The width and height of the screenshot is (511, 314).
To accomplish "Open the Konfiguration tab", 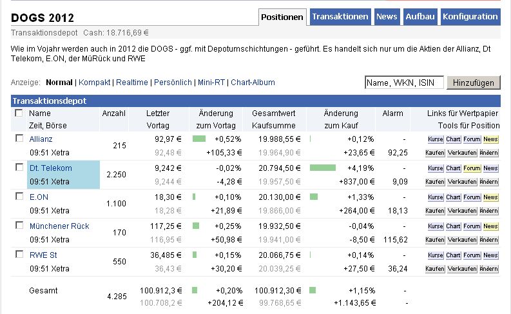I will (470, 17).
